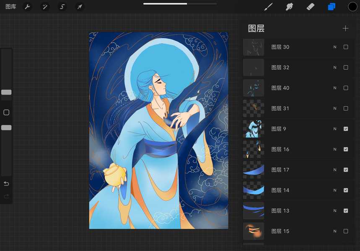
Task: Select the 图层 31 thumbnail
Action: point(254,108)
